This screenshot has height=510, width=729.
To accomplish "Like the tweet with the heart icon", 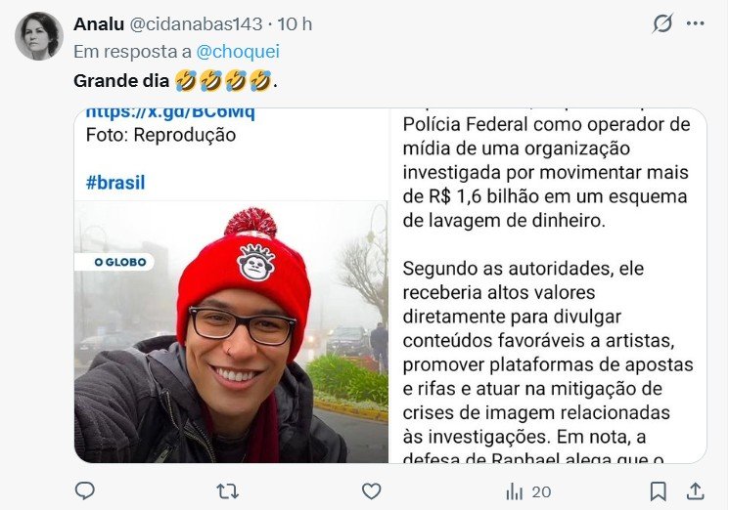I will (371, 491).
